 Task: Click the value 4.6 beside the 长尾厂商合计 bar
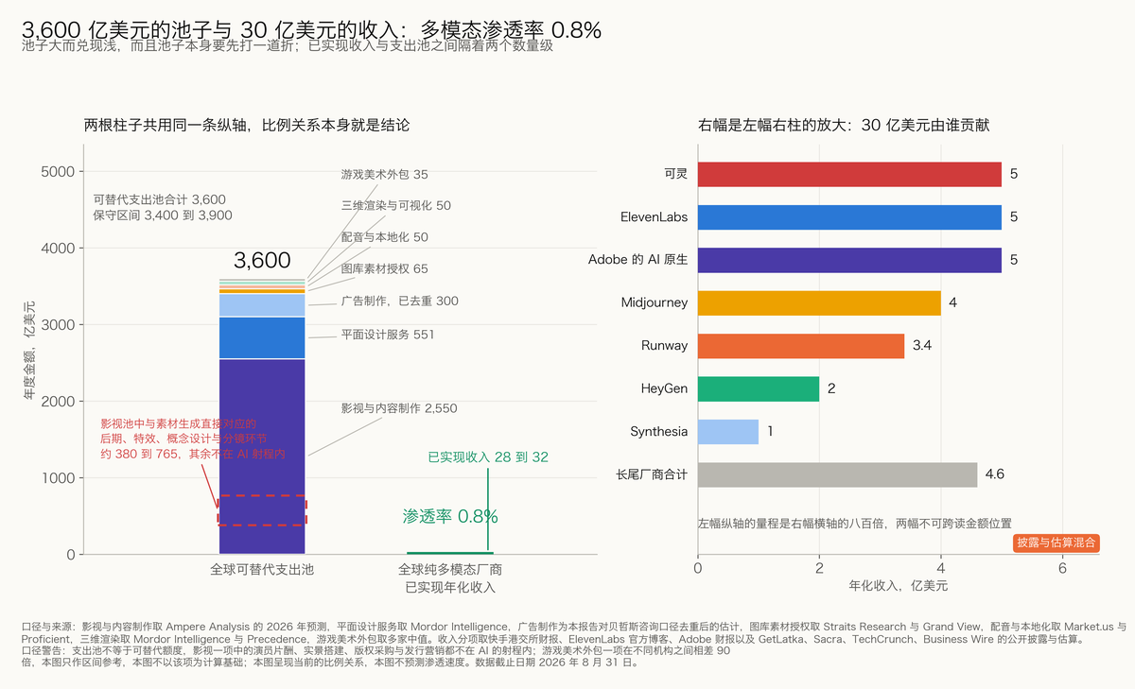pos(995,474)
